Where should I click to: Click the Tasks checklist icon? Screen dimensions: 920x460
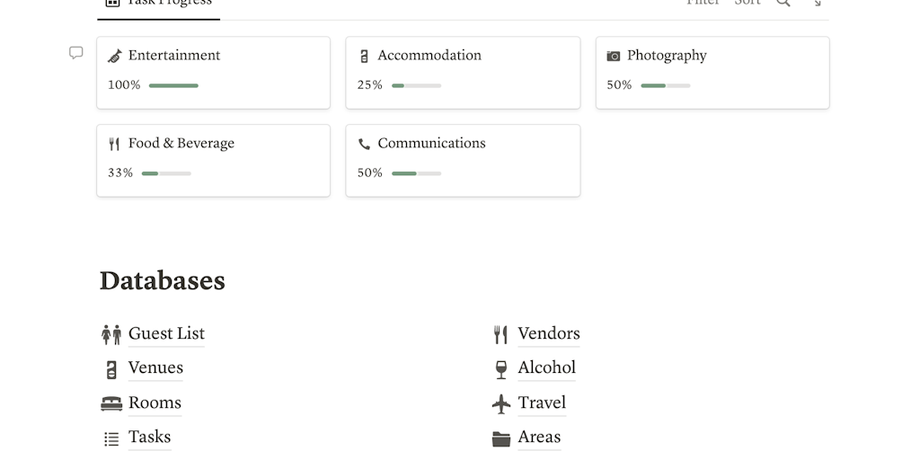pyautogui.click(x=111, y=438)
